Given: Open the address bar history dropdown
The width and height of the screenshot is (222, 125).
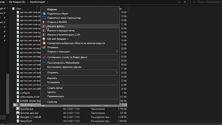Looking at the screenshot, I should (179, 2).
